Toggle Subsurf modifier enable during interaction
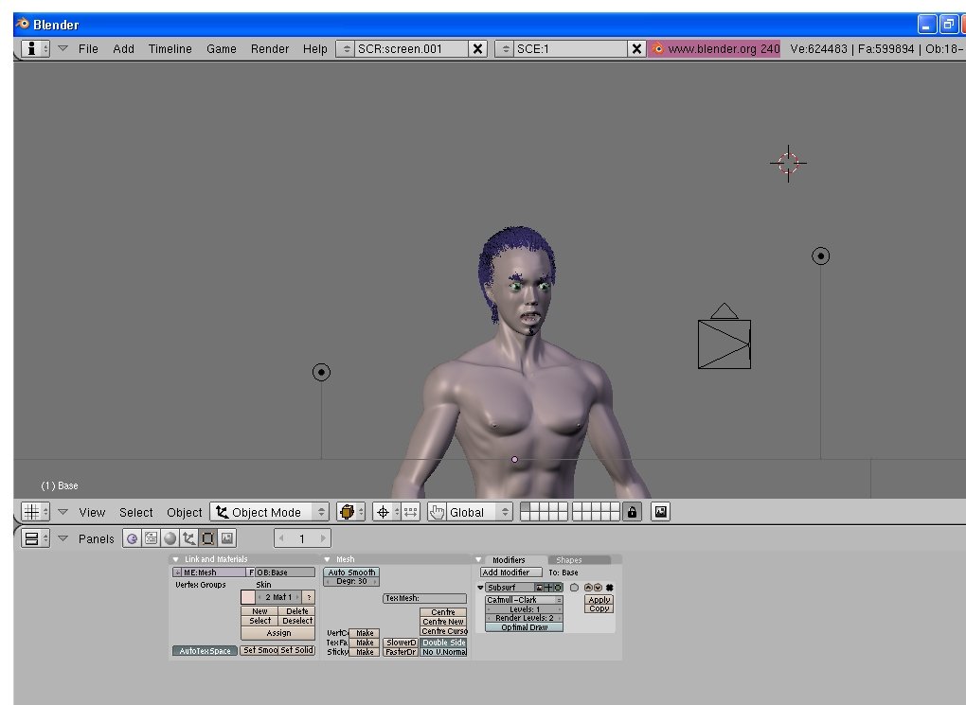 pos(548,588)
